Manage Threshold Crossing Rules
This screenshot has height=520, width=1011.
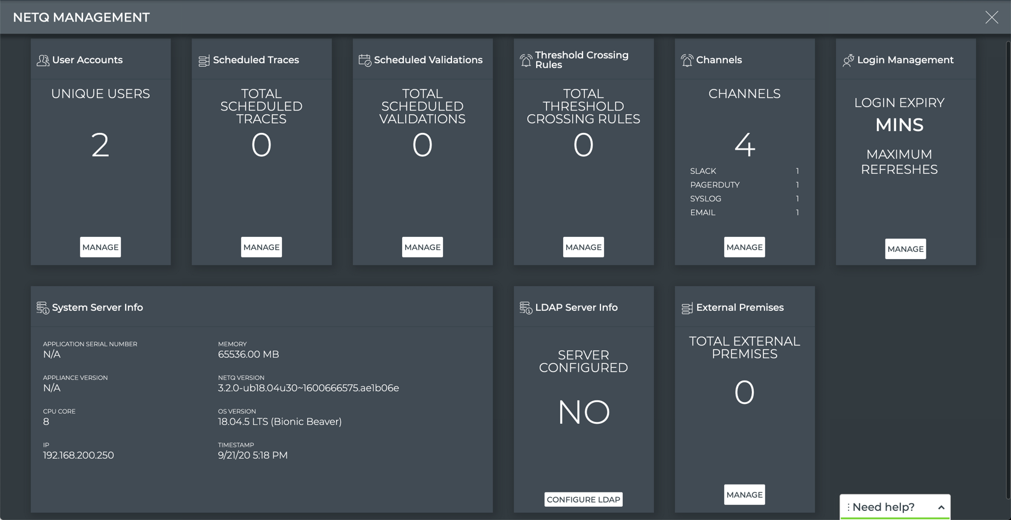click(x=584, y=247)
